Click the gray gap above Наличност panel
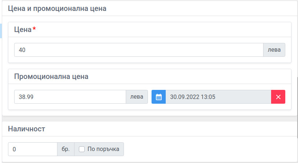 pyautogui.click(x=149, y=119)
